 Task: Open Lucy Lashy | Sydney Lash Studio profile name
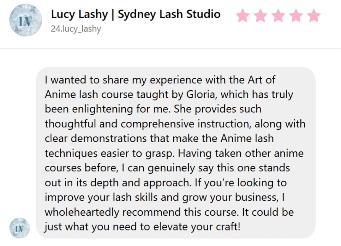[x=136, y=14]
